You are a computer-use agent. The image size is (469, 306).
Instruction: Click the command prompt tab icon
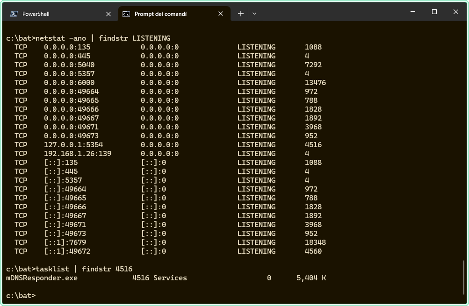126,14
